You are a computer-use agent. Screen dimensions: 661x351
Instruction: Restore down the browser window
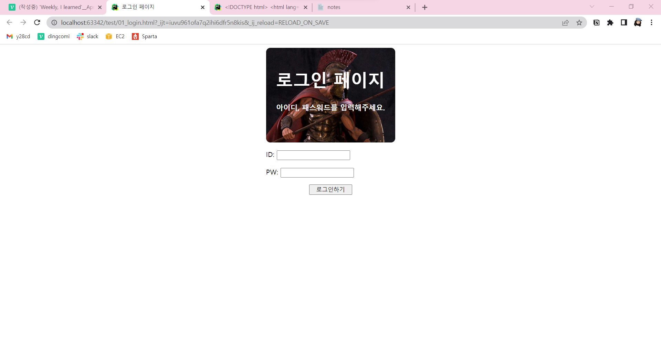[631, 7]
